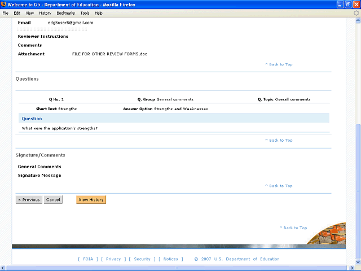Viewport: 361px width, 271px height.
Task: Click vertical scrollbar down arrow
Action: pos(358,262)
